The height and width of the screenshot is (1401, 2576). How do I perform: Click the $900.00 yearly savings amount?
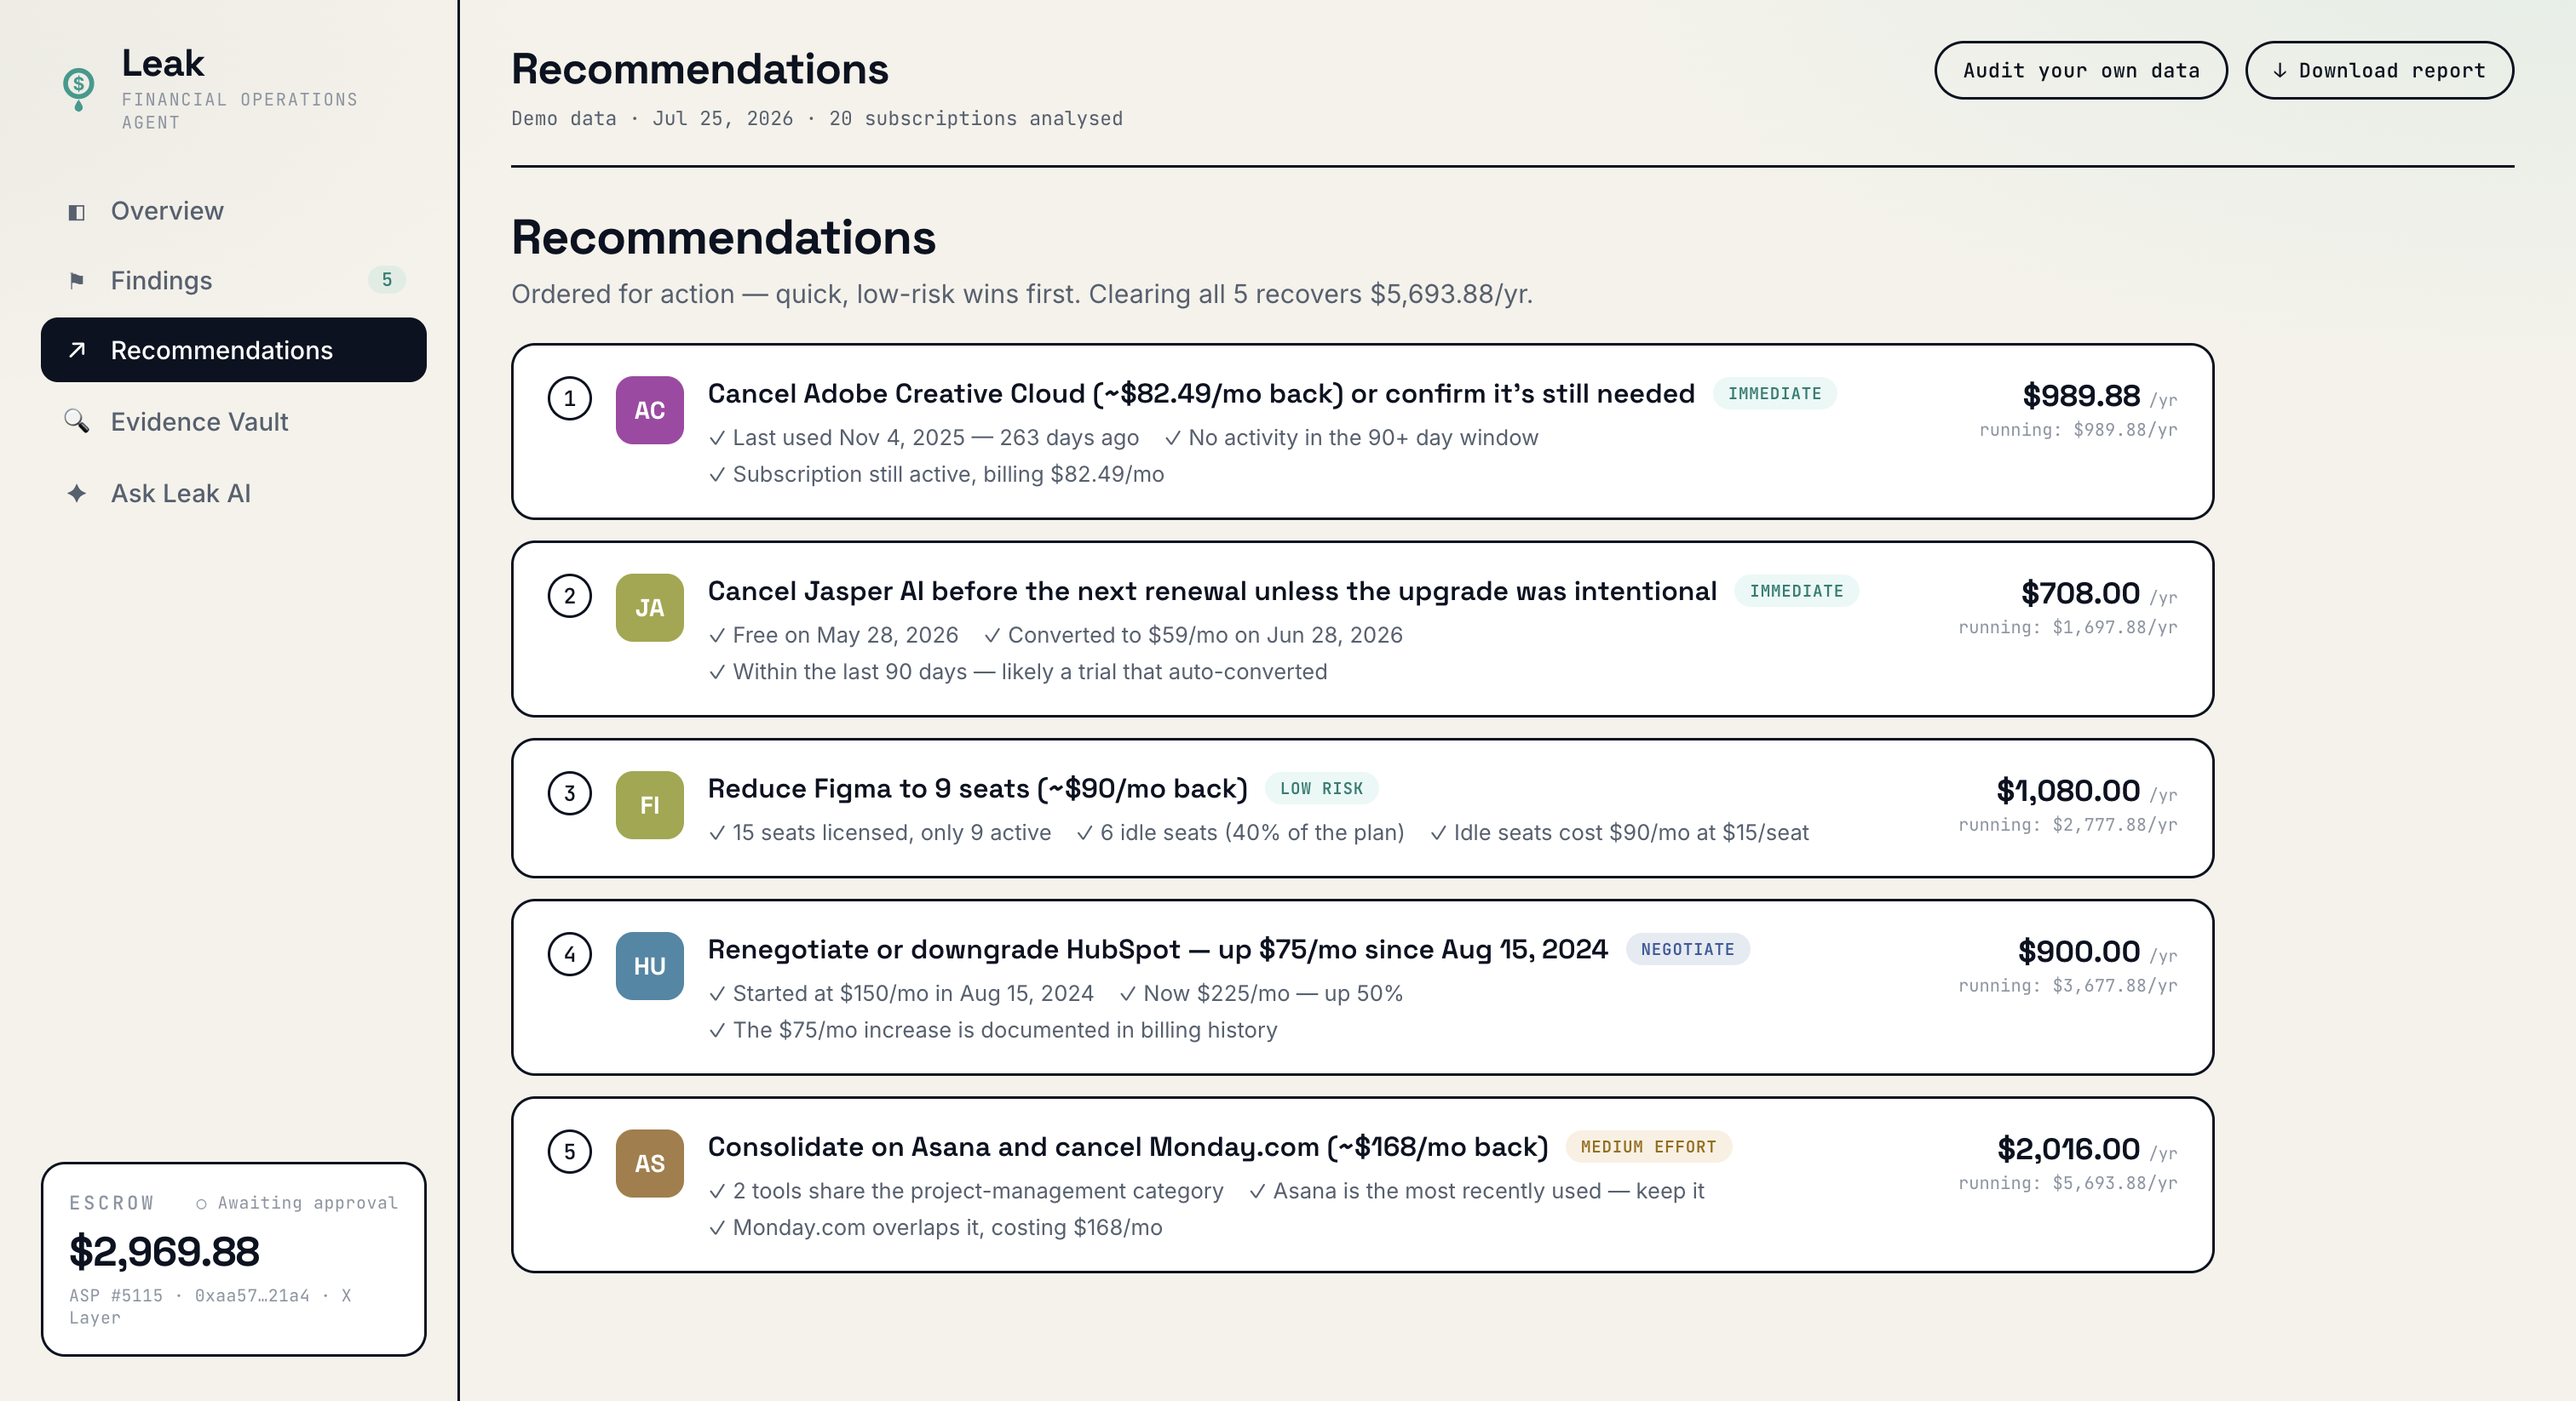click(x=2079, y=952)
